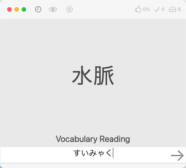Open the clock history icon in the toolbar
This screenshot has height=168, width=186.
click(38, 9)
